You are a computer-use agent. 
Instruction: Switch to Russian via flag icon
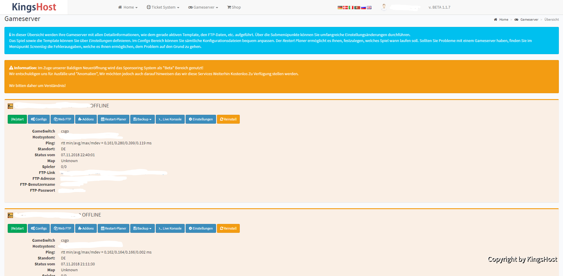[363, 7]
